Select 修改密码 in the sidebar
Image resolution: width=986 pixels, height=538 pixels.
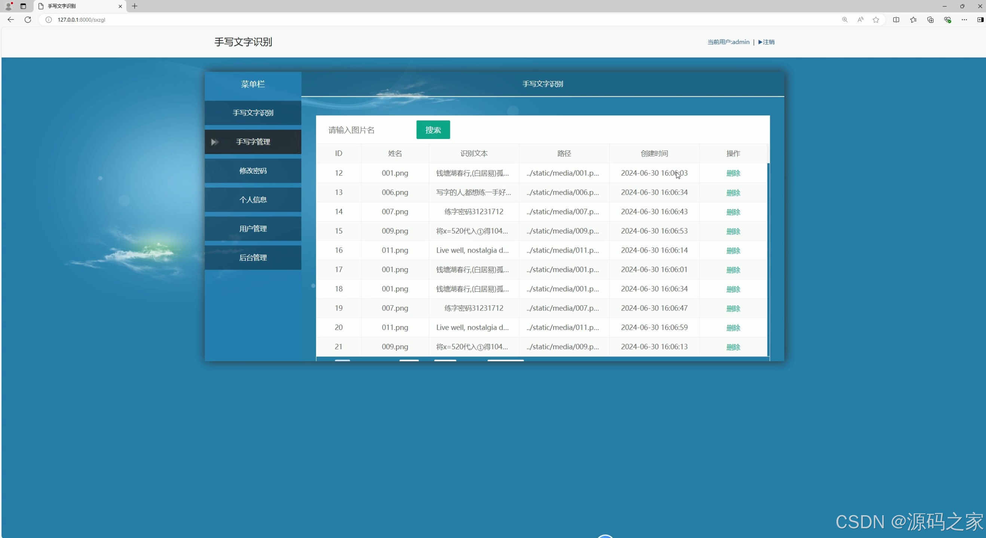[252, 170]
